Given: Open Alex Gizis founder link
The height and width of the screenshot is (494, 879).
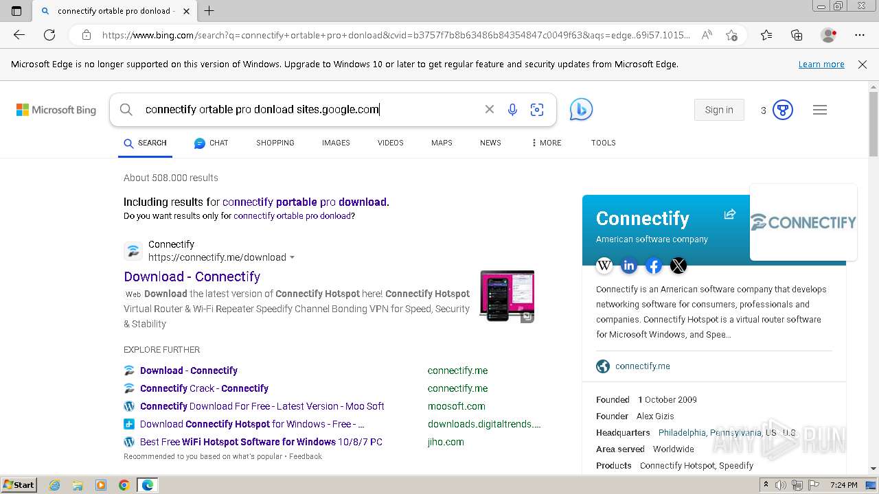Looking at the screenshot, I should [655, 416].
